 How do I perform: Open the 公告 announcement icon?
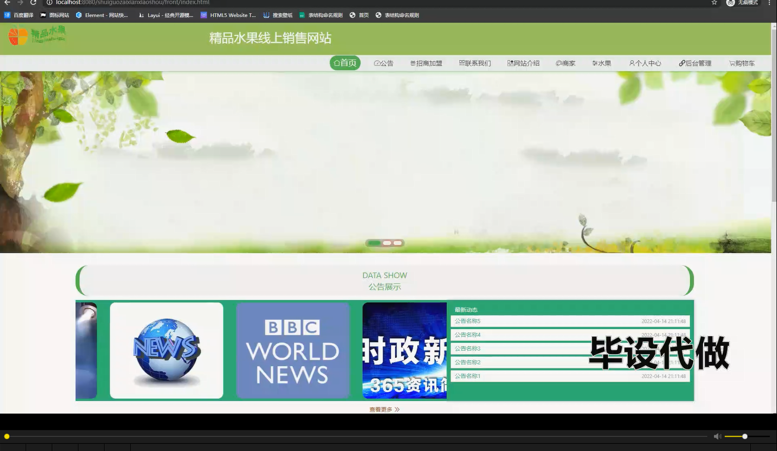(x=377, y=63)
